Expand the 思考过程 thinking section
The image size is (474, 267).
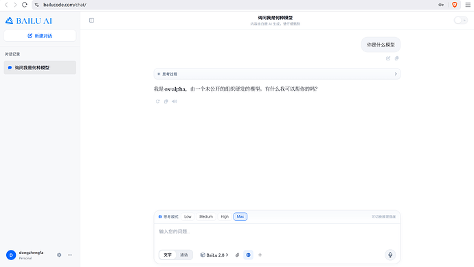point(278,74)
